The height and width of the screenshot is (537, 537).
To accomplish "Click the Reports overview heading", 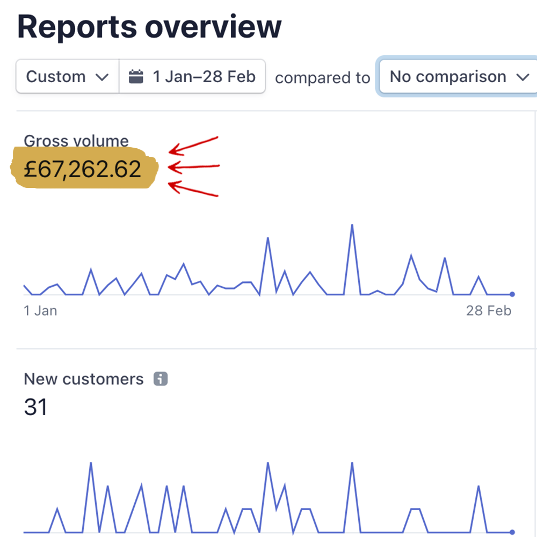I will [149, 26].
